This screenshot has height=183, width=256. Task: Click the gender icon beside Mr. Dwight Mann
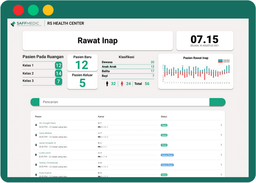coord(36,125)
